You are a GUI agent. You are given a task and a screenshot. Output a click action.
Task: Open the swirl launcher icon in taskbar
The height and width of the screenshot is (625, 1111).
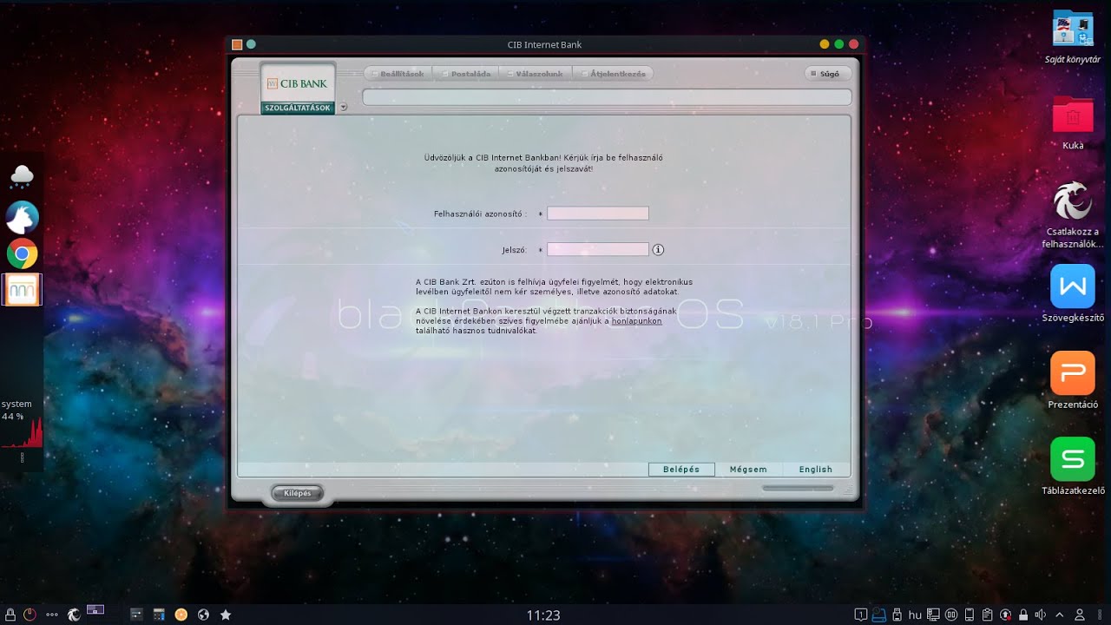click(x=74, y=615)
